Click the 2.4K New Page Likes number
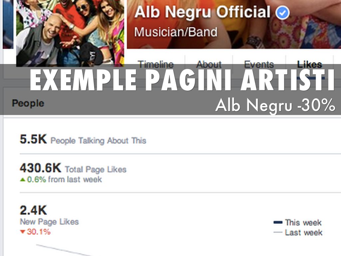Screen dimensions: 341x256 click(33, 210)
